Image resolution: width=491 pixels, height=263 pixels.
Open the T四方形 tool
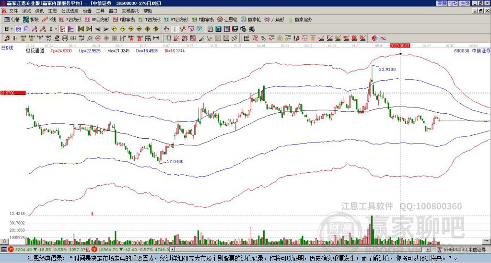pyautogui.click(x=150, y=19)
